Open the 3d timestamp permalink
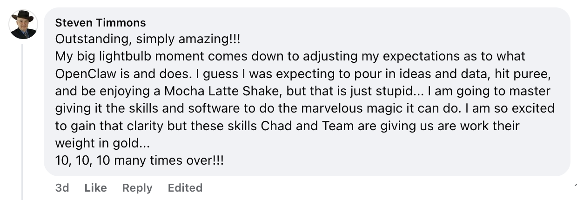The width and height of the screenshot is (577, 200). pos(62,188)
